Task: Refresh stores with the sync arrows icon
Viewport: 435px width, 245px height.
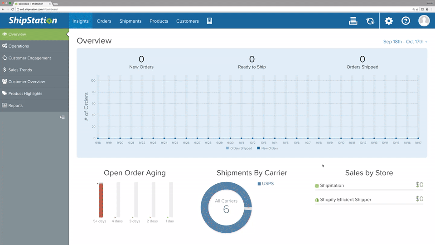Action: 370,21
